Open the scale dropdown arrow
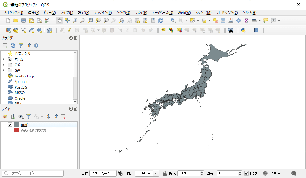Image resolution: width=306 pixels, height=178 pixels. (156, 173)
